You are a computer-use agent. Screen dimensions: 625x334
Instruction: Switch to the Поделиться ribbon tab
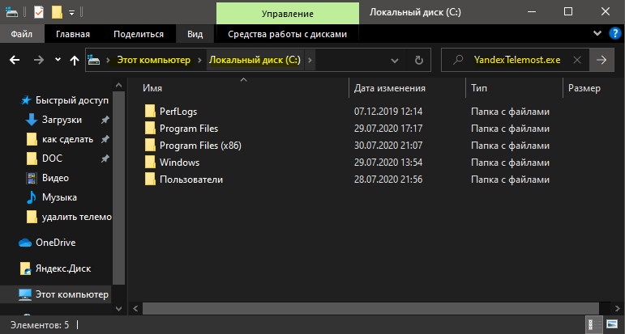point(139,34)
